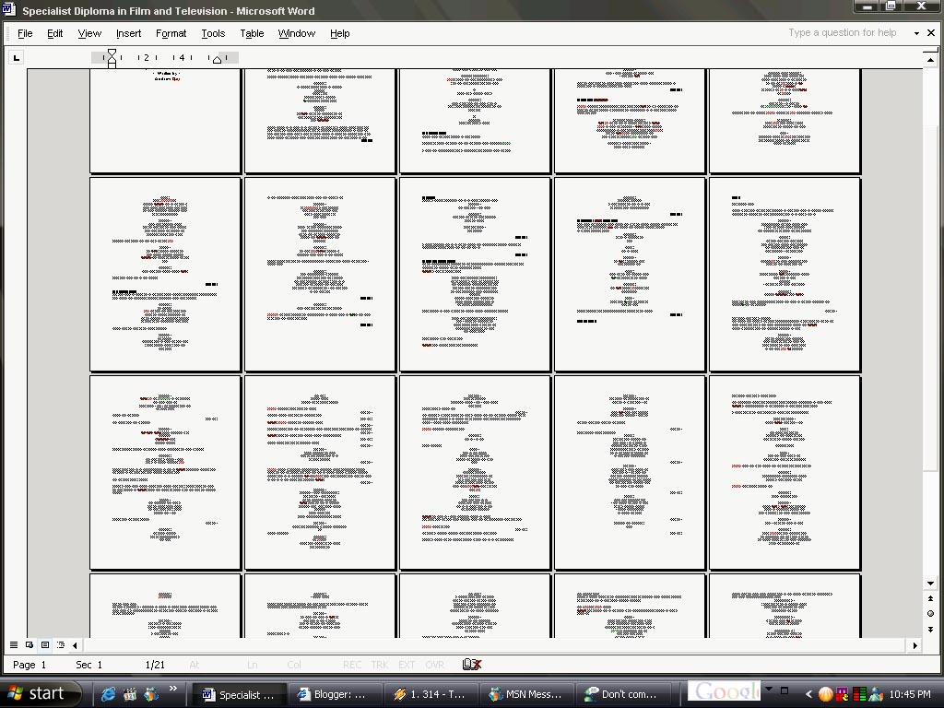Viewport: 944px width, 708px height.
Task: Close the document with the menu bar X
Action: pyautogui.click(x=931, y=32)
